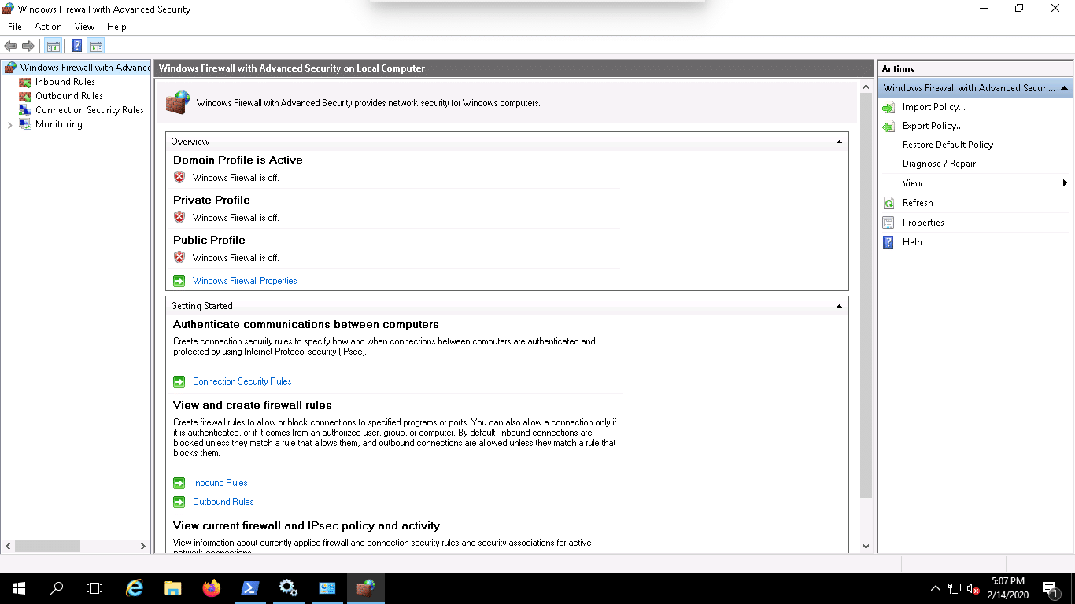Viewport: 1075px width, 604px height.
Task: Select the Monitoring tree node
Action: tap(59, 124)
